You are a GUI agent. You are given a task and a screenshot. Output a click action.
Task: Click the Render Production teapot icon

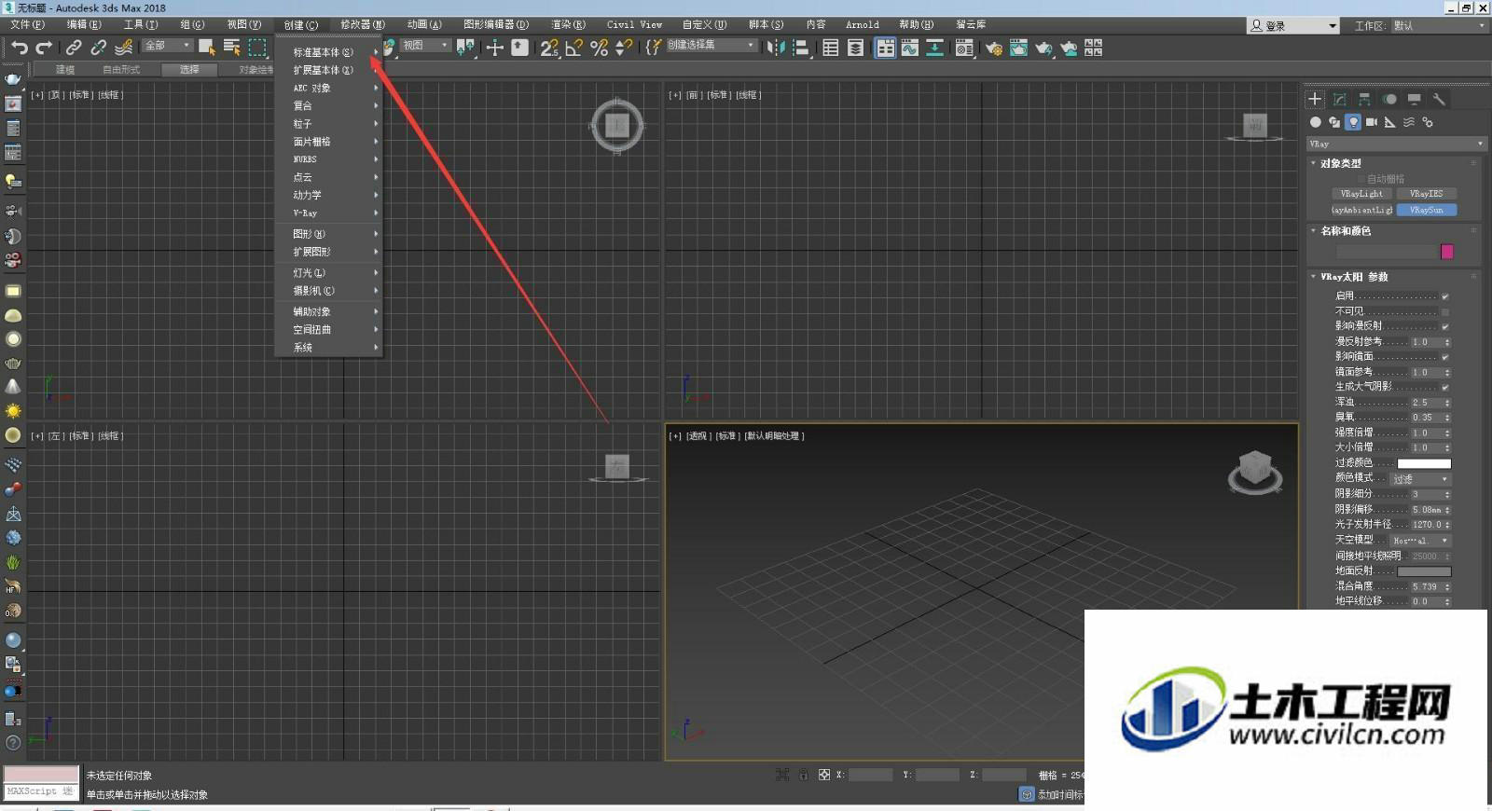[1043, 48]
